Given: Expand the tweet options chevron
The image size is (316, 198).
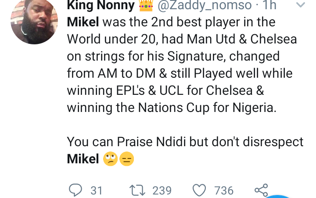Looking at the screenshot, I should coord(301,5).
